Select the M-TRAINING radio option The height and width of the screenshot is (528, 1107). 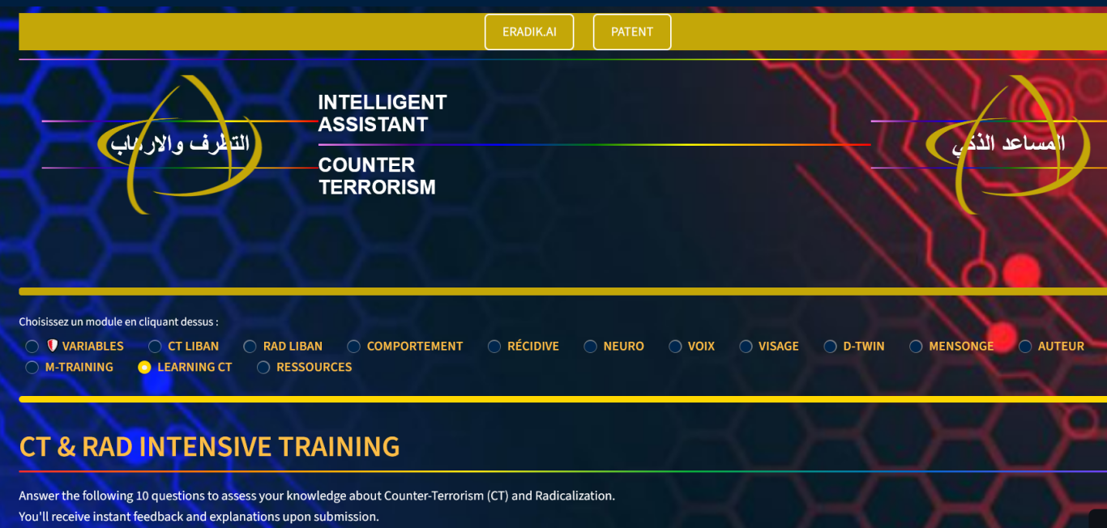(x=32, y=368)
